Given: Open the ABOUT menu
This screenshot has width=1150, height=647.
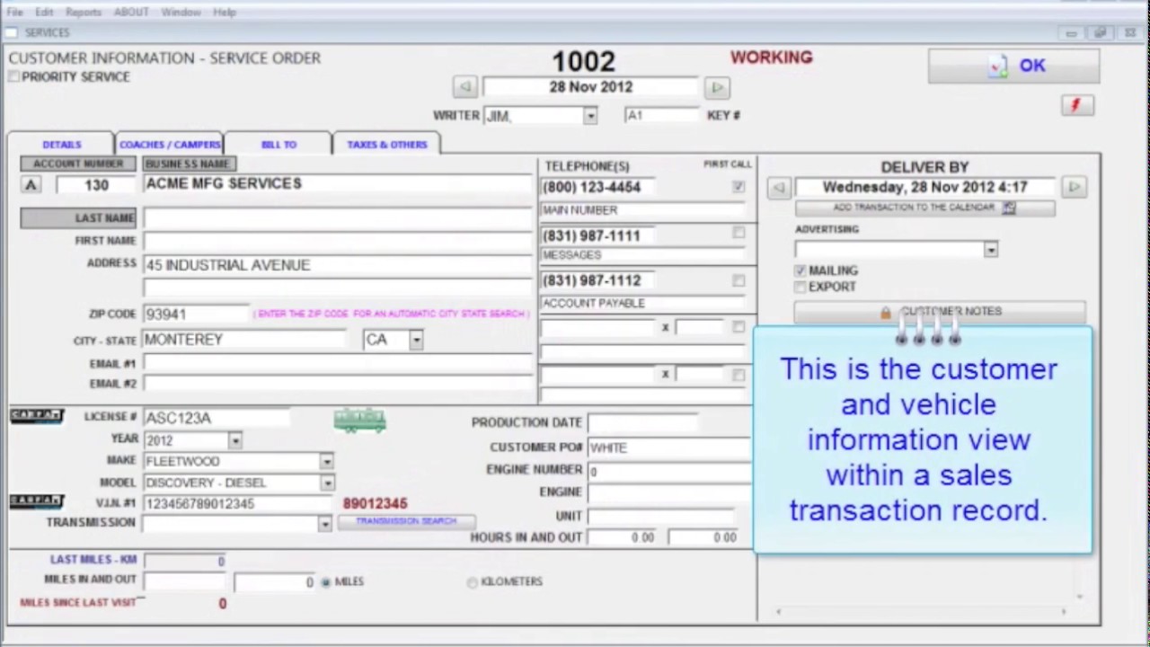Looking at the screenshot, I should (132, 12).
